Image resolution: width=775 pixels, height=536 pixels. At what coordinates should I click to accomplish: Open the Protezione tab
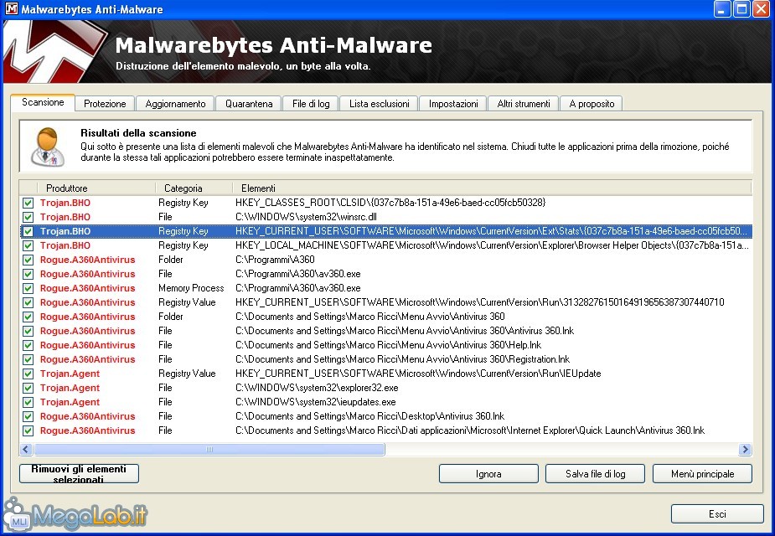tap(105, 104)
